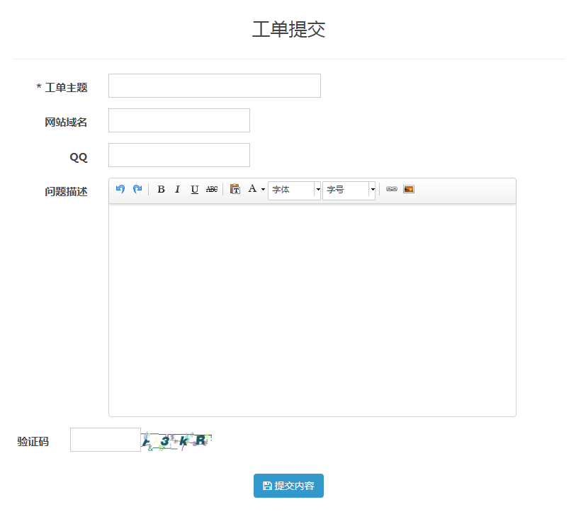Click the Redo icon in the editor toolbar
Image resolution: width=576 pixels, height=519 pixels.
(137, 189)
